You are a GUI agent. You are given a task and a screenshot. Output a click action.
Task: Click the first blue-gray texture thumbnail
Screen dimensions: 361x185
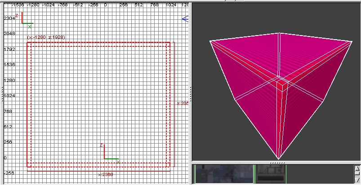pos(224,174)
